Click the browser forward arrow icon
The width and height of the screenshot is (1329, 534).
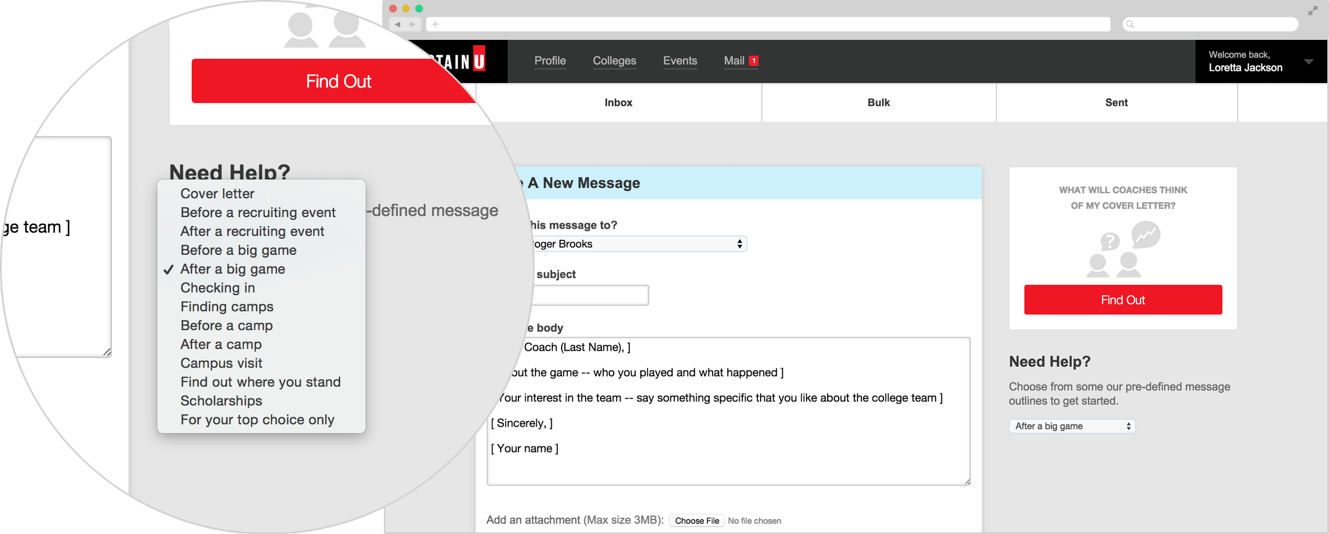tap(412, 24)
